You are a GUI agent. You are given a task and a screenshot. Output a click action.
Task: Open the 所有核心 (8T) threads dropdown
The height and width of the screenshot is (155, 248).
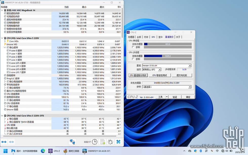point(160,70)
